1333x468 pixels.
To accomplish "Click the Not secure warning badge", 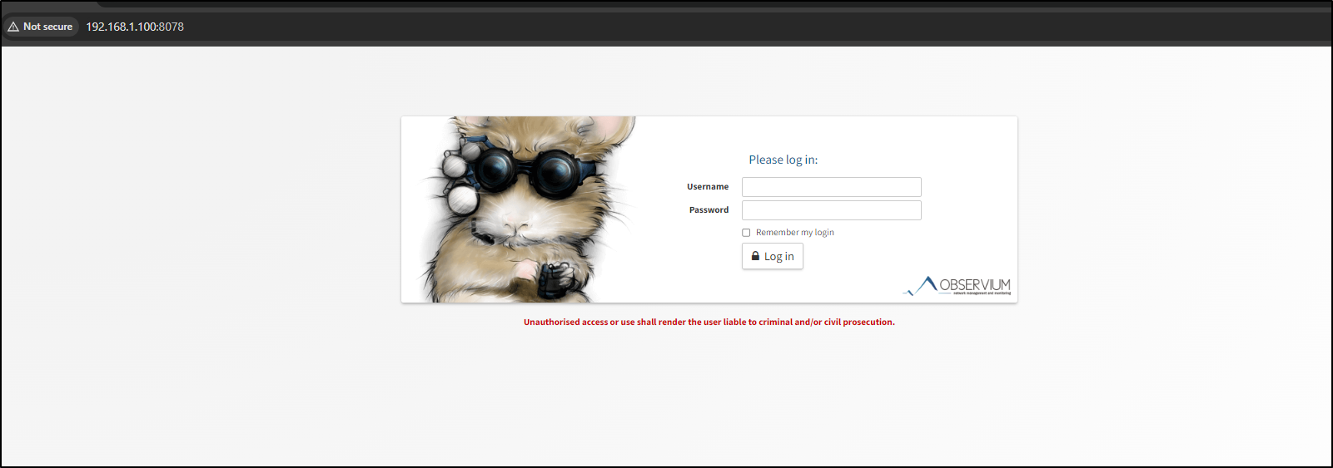I will pos(41,27).
